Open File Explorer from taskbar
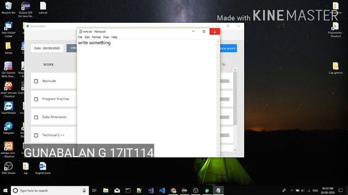The image size is (348, 195). (x=105, y=190)
